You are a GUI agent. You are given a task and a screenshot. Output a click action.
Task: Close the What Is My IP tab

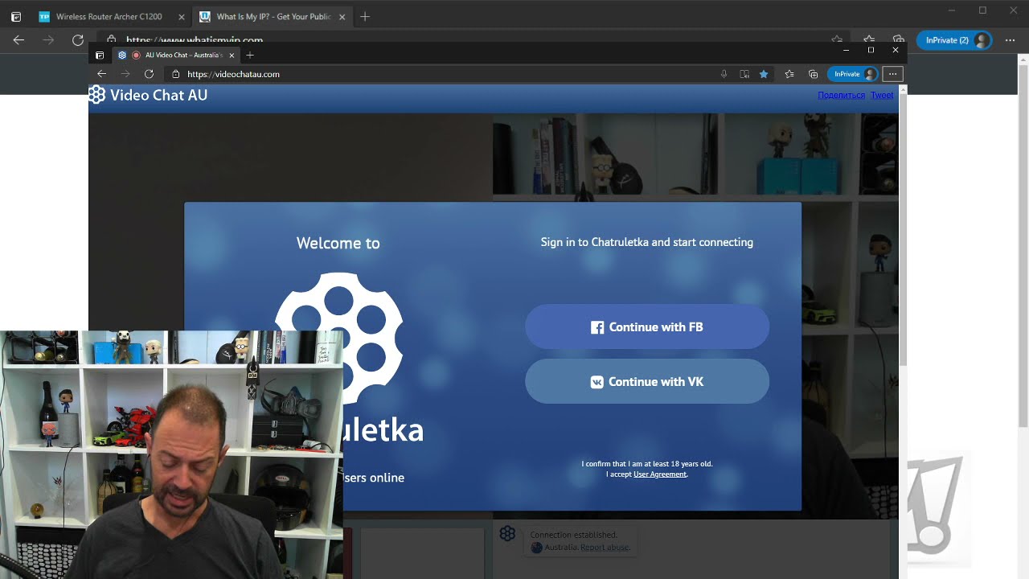pyautogui.click(x=342, y=17)
